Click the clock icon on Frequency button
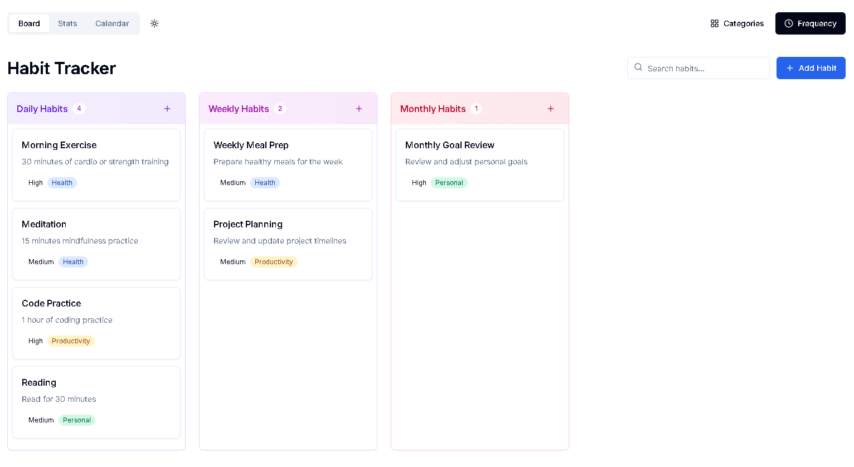This screenshot has width=854, height=467. pos(789,23)
